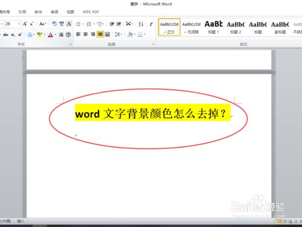Viewport: 302px width, 227px height.
Task: Click the Clear Formatting icon
Action: [x=54, y=24]
